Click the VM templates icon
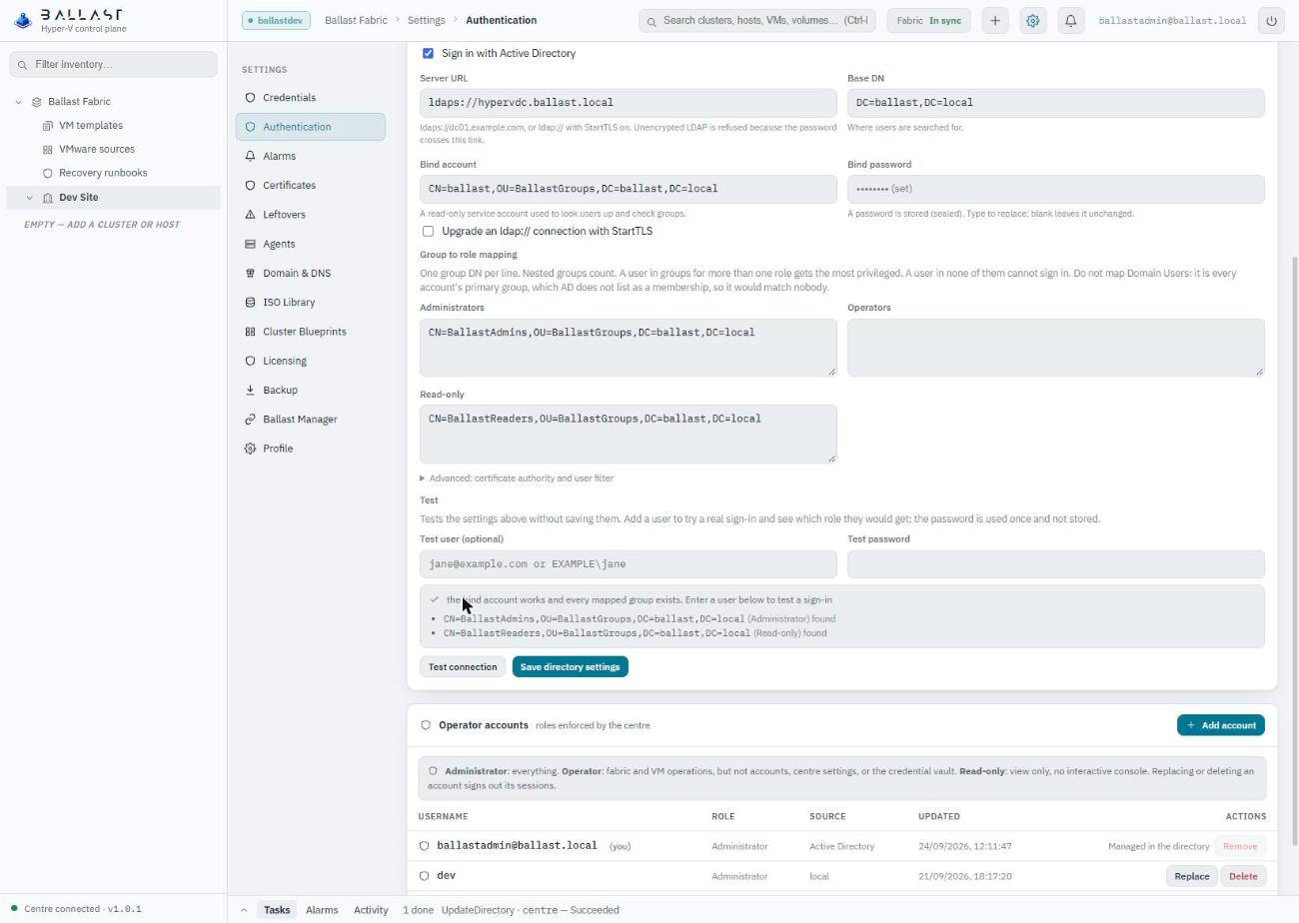Viewport: 1299px width, 923px height. (x=47, y=126)
